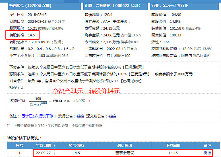
Task: Click the 回售价值：100.33 value
Action: point(175,35)
